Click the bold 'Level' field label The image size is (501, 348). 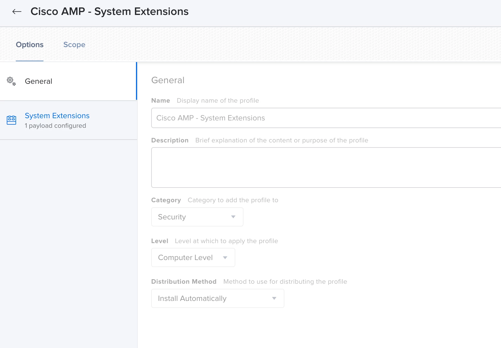[160, 241]
